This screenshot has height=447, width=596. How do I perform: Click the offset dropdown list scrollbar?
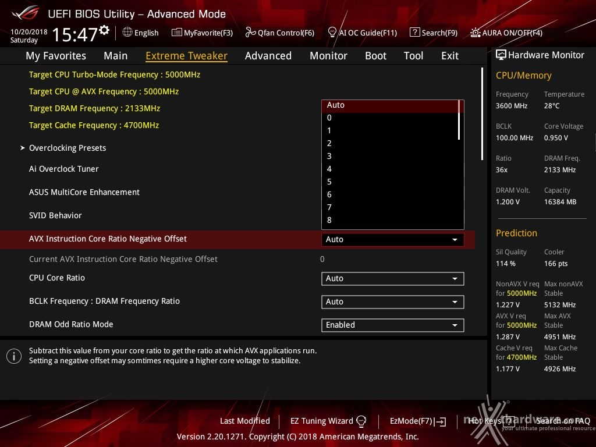[x=459, y=120]
